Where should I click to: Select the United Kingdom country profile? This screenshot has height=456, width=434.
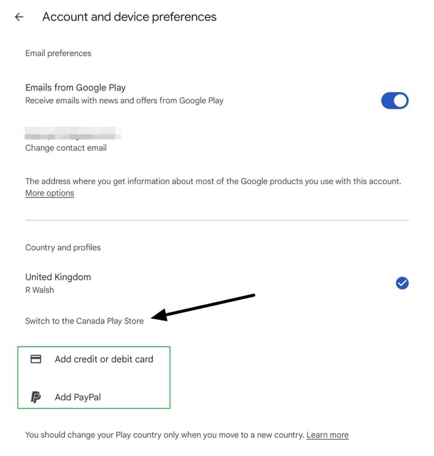pyautogui.click(x=217, y=283)
